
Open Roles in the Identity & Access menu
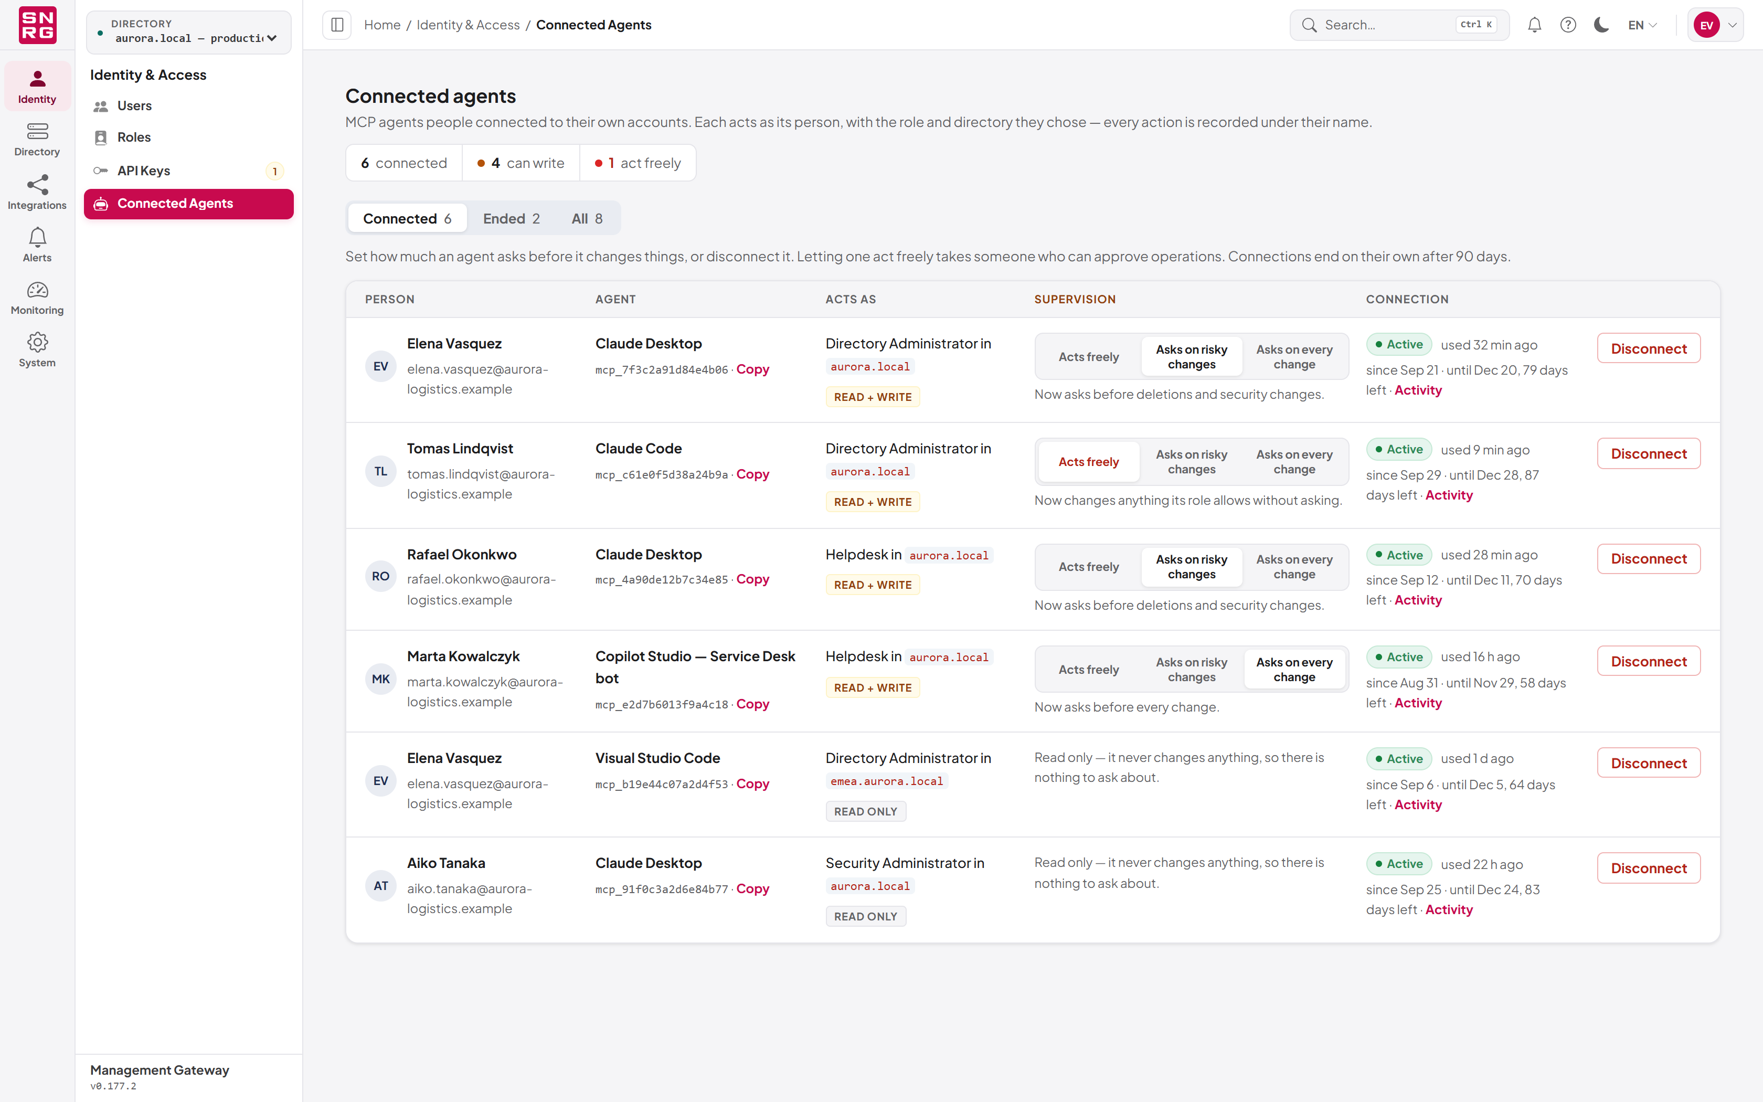click(189, 137)
